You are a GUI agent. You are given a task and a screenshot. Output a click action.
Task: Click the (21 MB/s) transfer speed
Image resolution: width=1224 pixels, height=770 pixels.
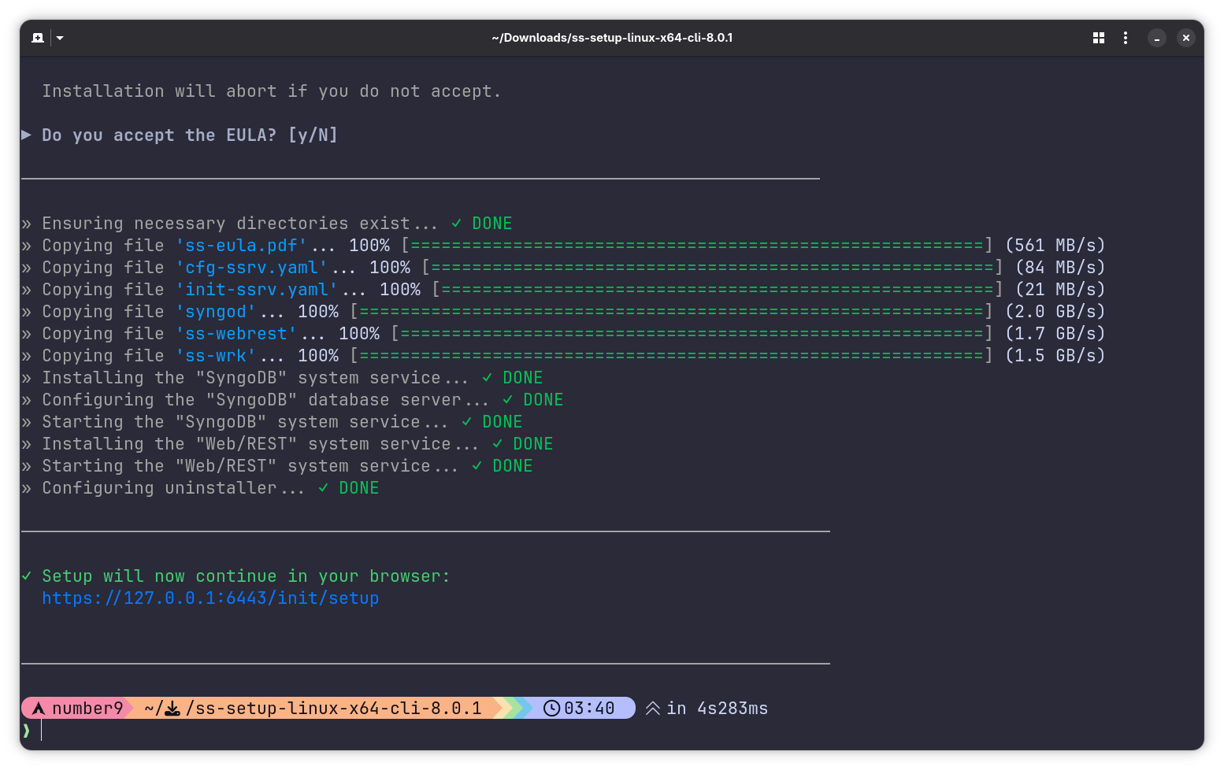click(1060, 290)
